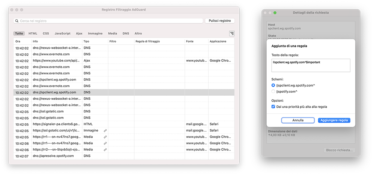The width and height of the screenshot is (374, 175).
Task: Switch to the HTML filter tab
Action: tap(33, 34)
